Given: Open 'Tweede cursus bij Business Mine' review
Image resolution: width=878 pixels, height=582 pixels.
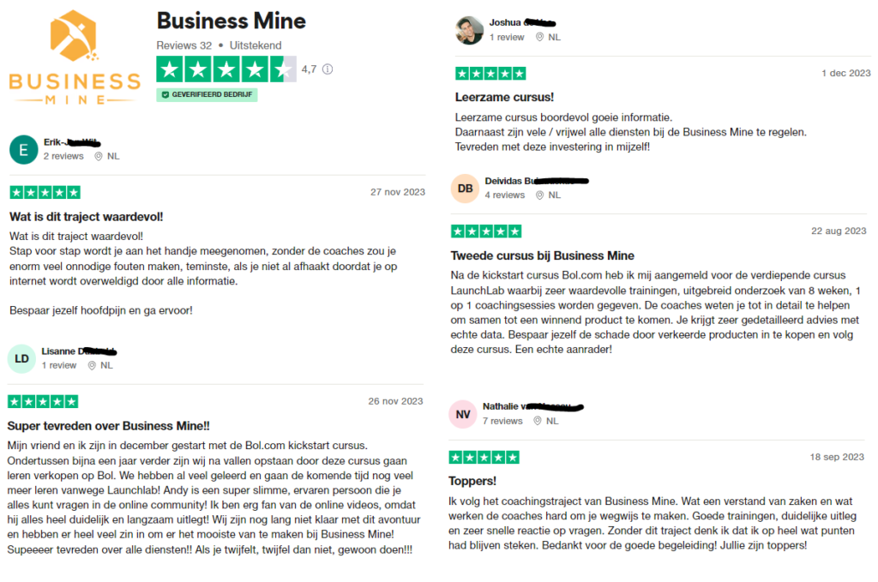Looking at the screenshot, I should (x=542, y=255).
